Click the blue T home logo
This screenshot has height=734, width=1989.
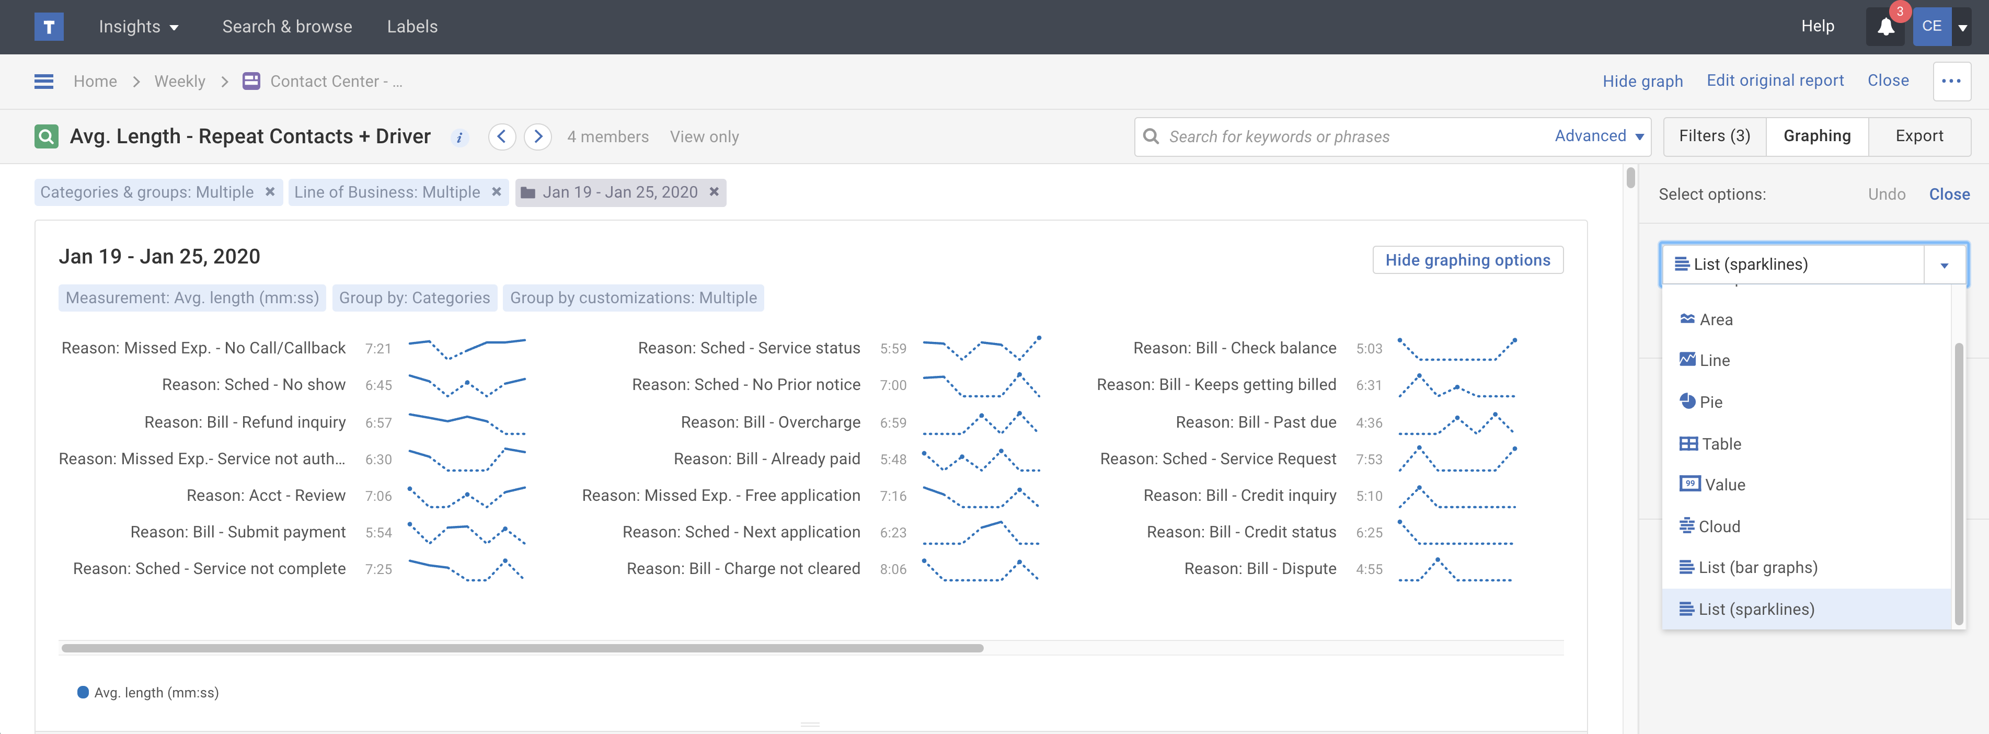[49, 27]
